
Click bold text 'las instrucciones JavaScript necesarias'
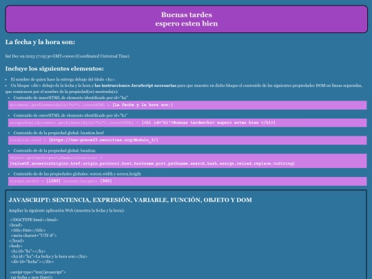(x=136, y=85)
